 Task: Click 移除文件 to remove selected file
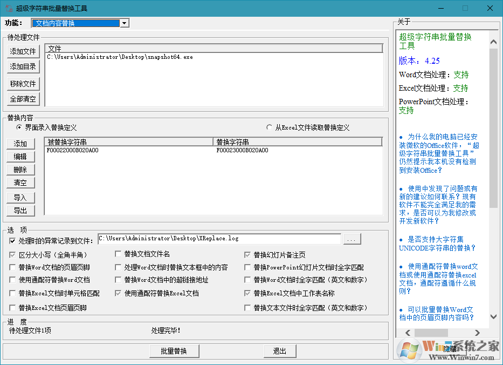pos(23,83)
